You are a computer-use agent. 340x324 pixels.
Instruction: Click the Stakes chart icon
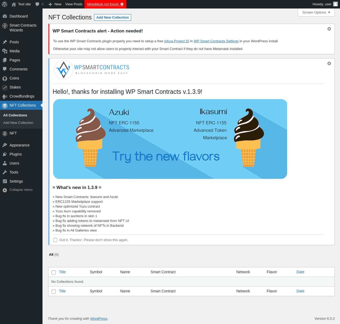[x=5, y=87]
